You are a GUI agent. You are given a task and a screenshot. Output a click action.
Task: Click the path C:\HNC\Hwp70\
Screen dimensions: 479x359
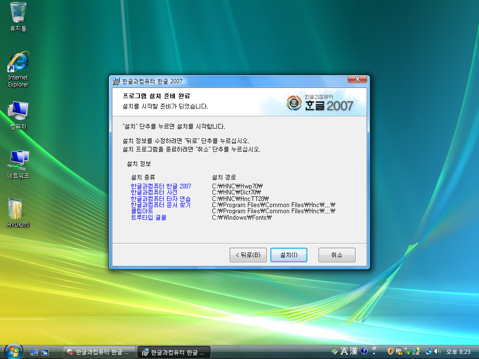tap(237, 186)
